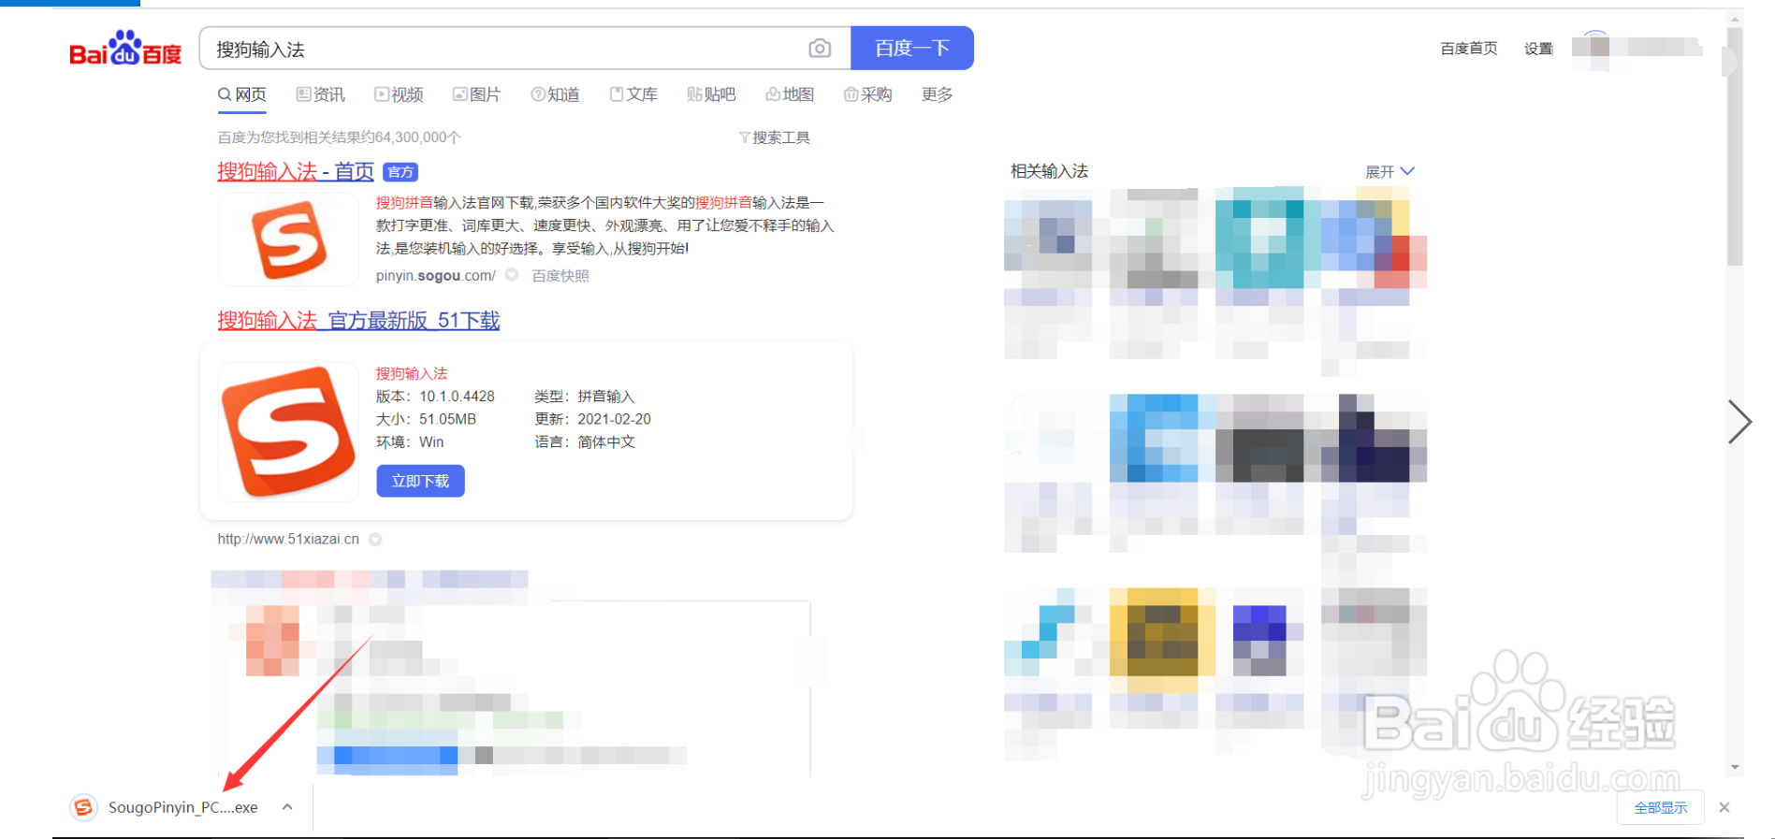Switch to the 视频 tab
This screenshot has height=839, width=1775.
coord(400,94)
